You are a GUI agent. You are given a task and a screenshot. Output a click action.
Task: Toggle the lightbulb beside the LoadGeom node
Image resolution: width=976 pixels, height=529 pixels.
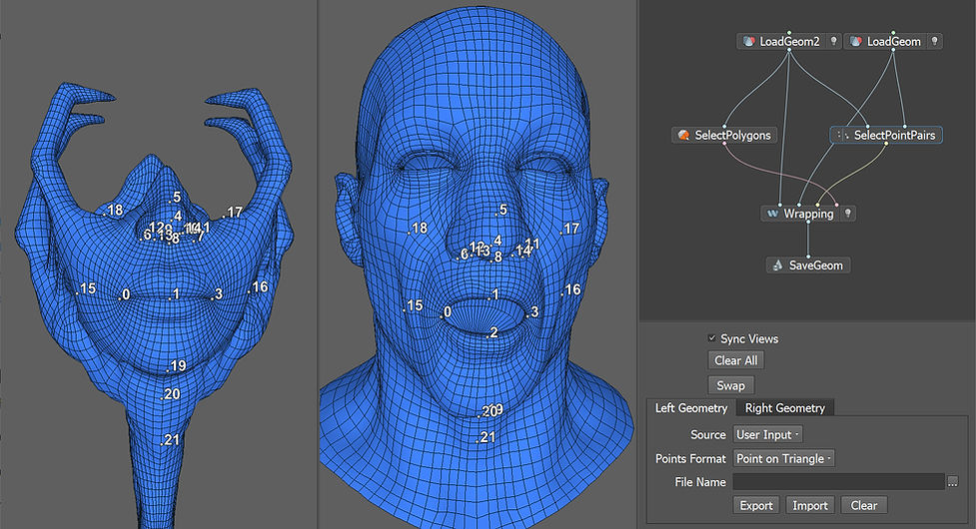[933, 42]
